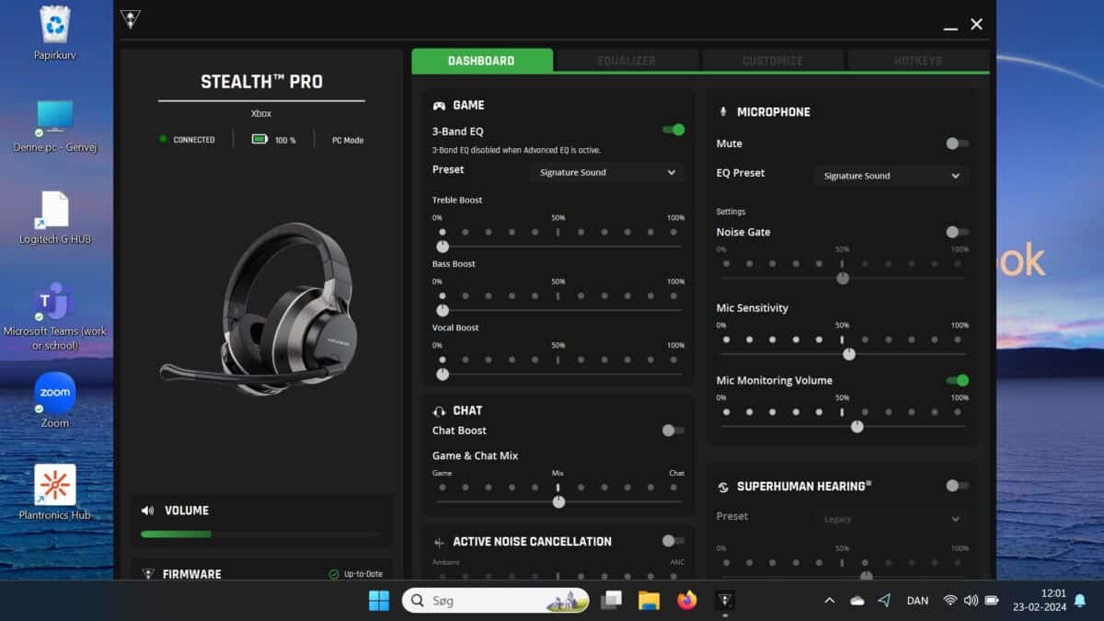1104x621 pixels.
Task: Click the DAN input language indicator
Action: 917,601
